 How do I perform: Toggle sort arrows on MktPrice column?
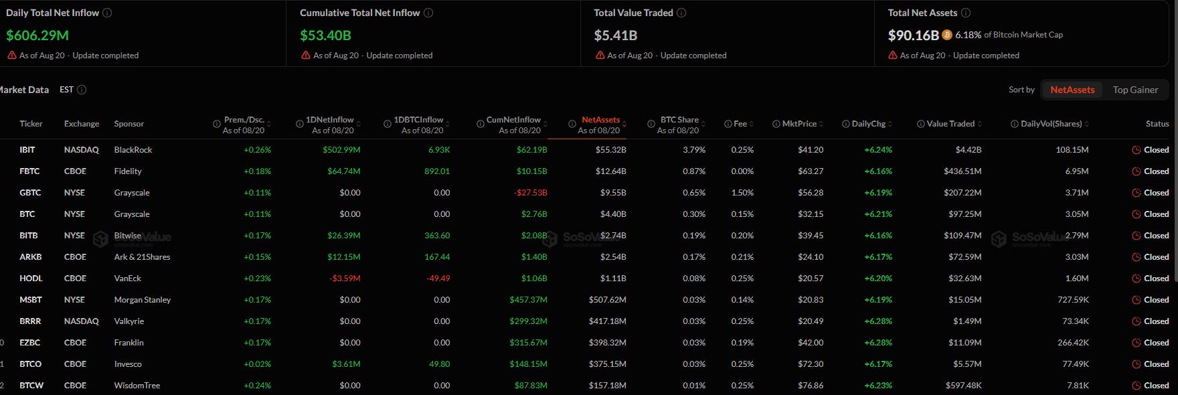click(x=821, y=125)
